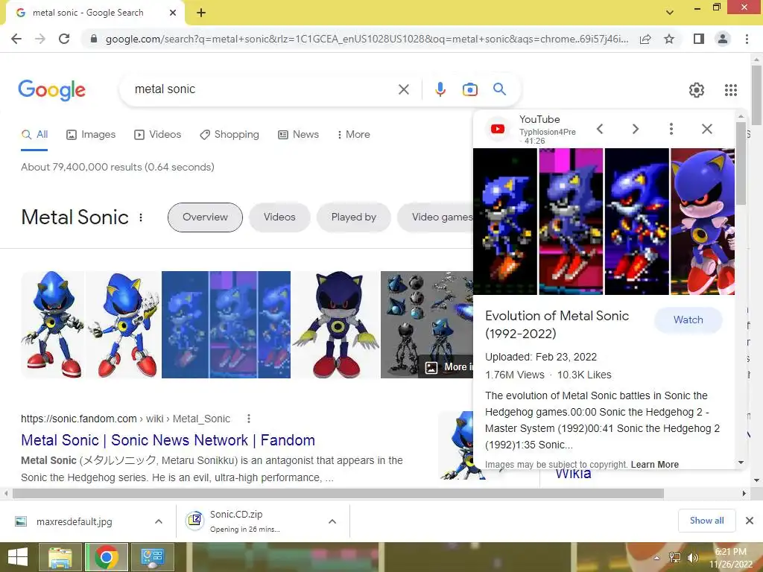Switch to the Shopping results tab
This screenshot has height=572, width=763.
click(x=229, y=135)
